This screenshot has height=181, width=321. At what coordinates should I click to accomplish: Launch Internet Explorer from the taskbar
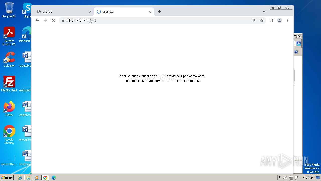pos(20,178)
